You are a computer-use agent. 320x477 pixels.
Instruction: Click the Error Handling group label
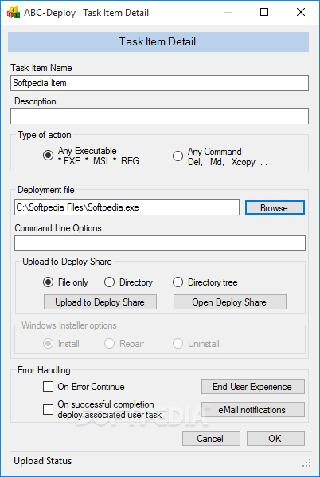44,370
